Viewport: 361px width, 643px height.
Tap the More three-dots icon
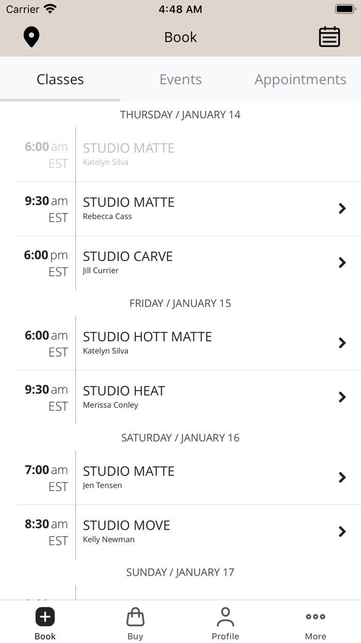coord(315,617)
